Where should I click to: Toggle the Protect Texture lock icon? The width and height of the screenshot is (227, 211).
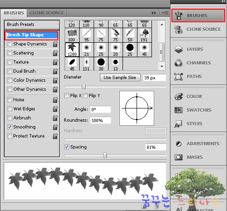point(55,136)
